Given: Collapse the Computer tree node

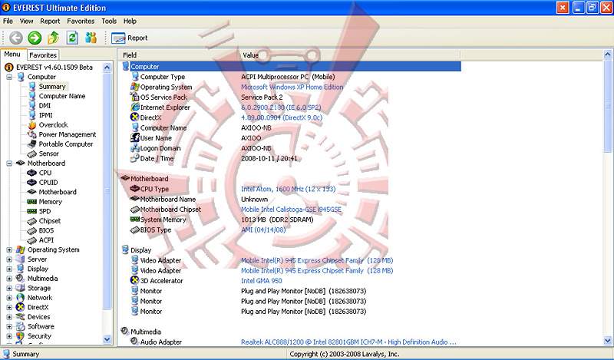Looking at the screenshot, I should [9, 78].
